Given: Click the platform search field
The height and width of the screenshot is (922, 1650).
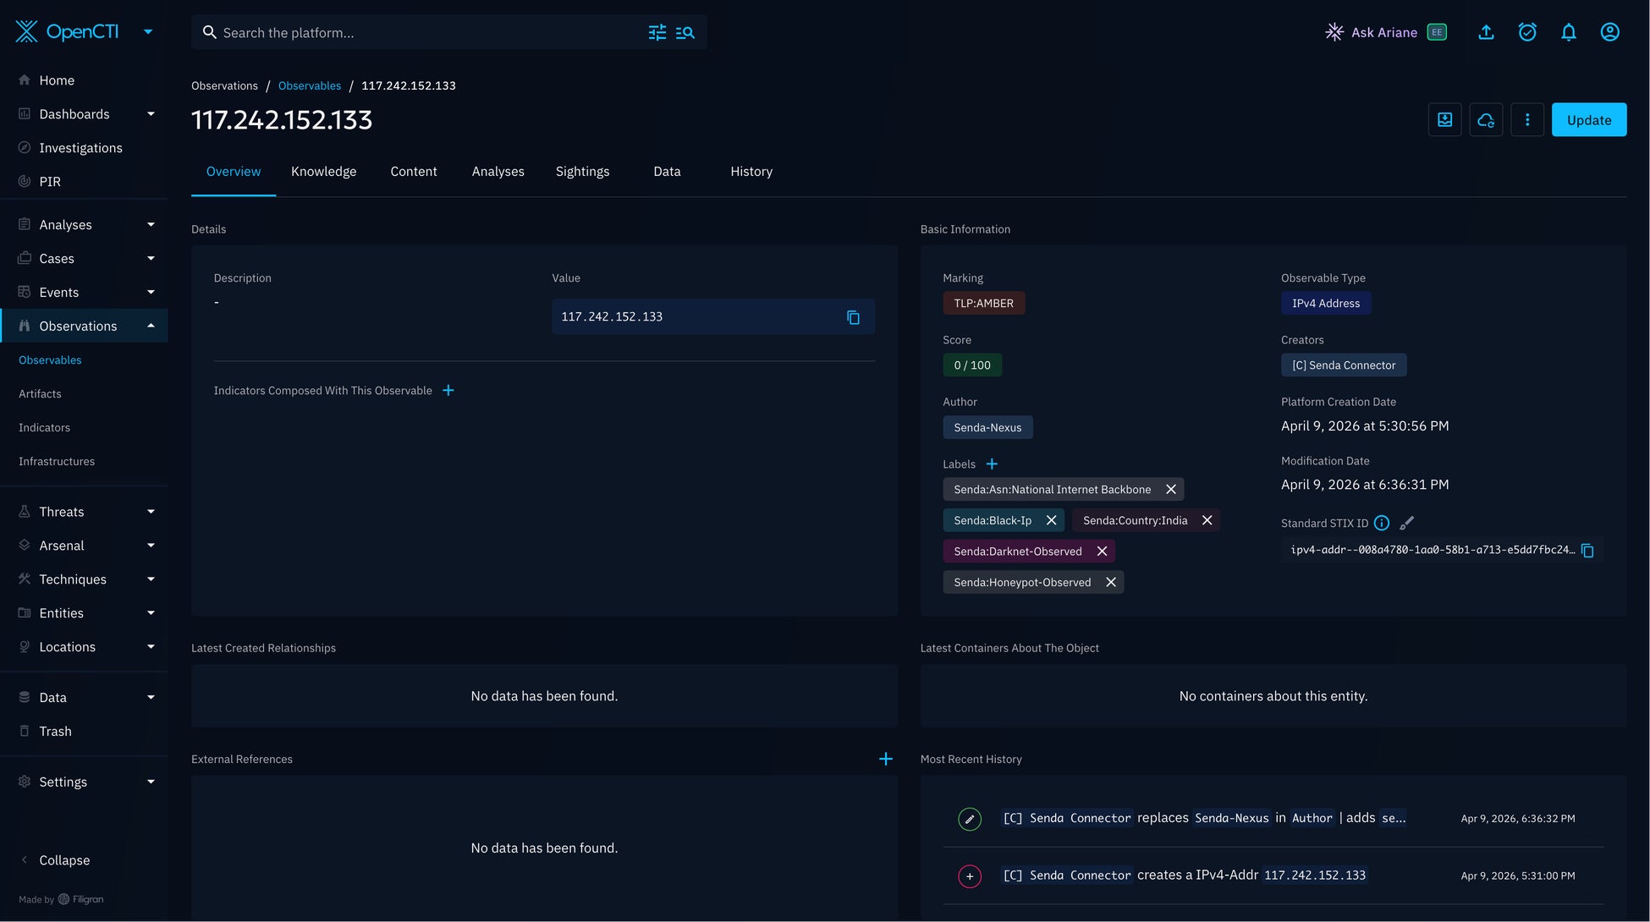Looking at the screenshot, I should pyautogui.click(x=423, y=32).
